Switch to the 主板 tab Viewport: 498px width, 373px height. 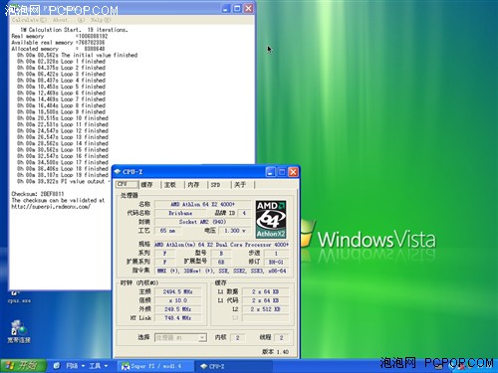170,185
